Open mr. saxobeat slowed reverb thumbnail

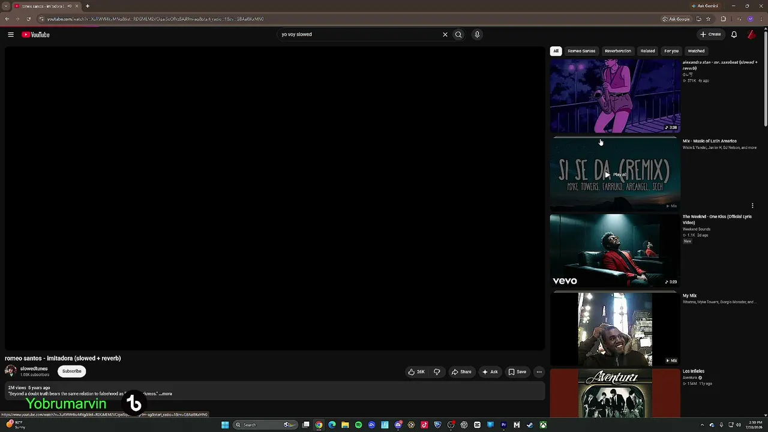tap(615, 96)
